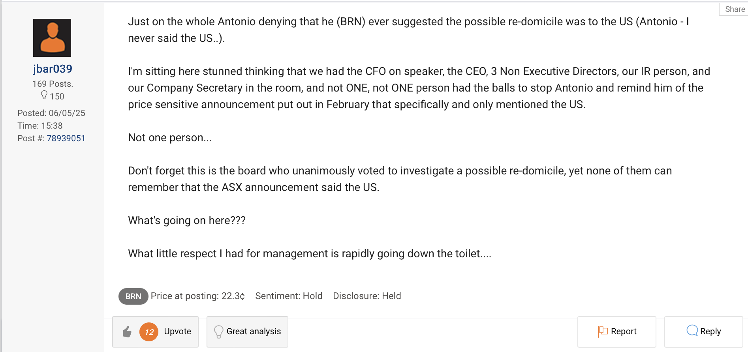Image resolution: width=748 pixels, height=352 pixels.
Task: Click the Disclosure: Held text
Action: [x=367, y=296]
